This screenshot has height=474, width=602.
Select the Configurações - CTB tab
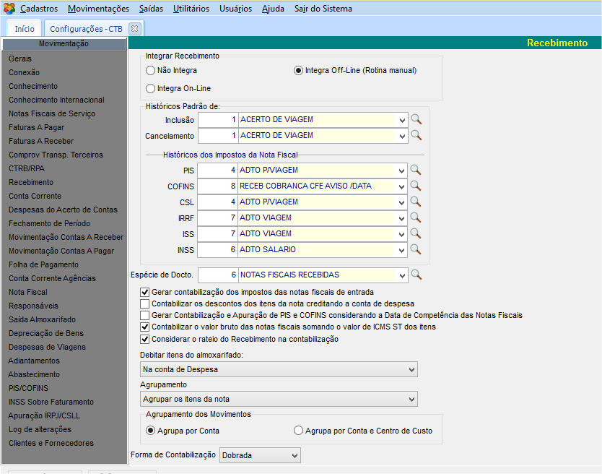87,29
